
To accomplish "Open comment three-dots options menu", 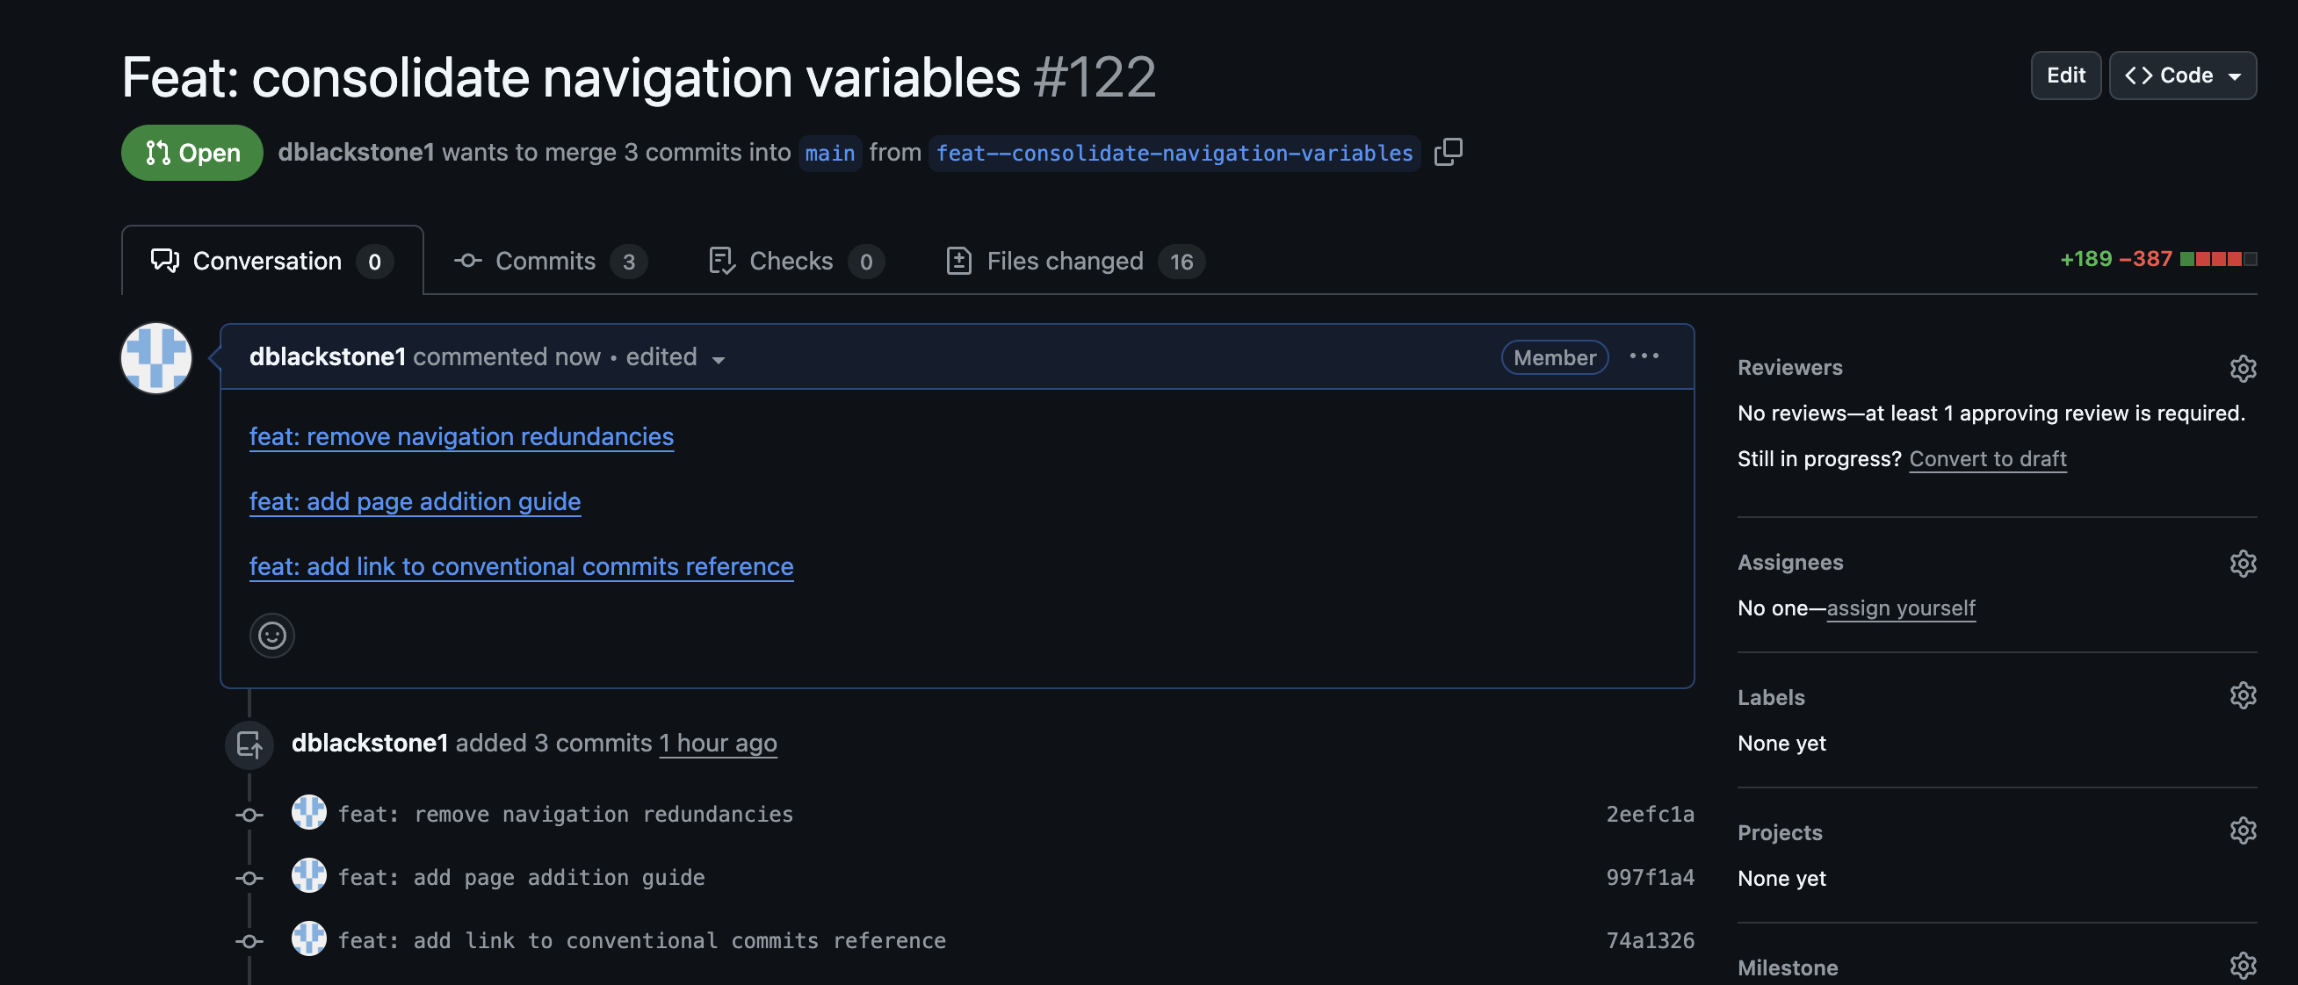I will click(1644, 356).
